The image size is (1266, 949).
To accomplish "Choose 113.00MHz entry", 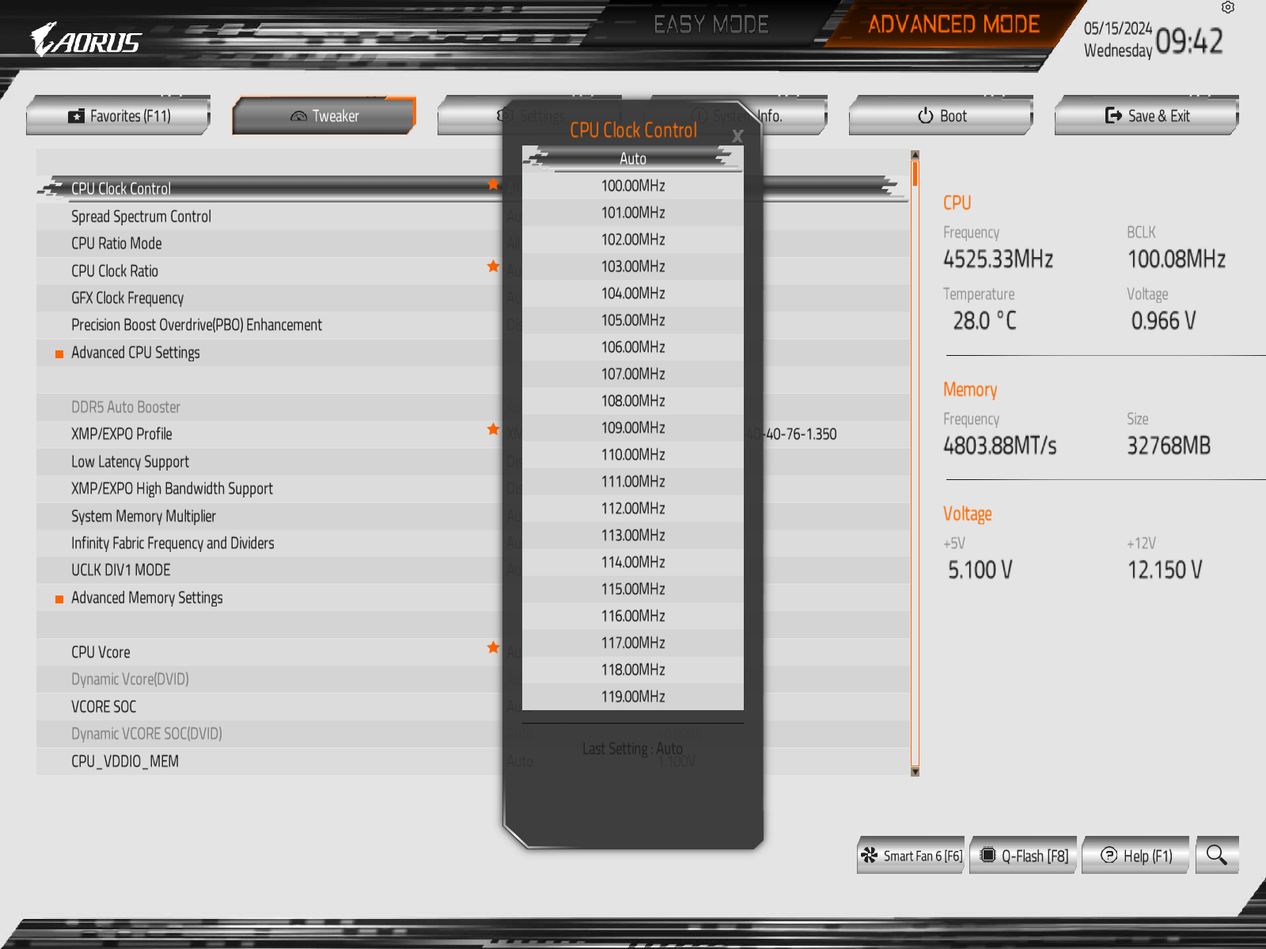I will [633, 535].
